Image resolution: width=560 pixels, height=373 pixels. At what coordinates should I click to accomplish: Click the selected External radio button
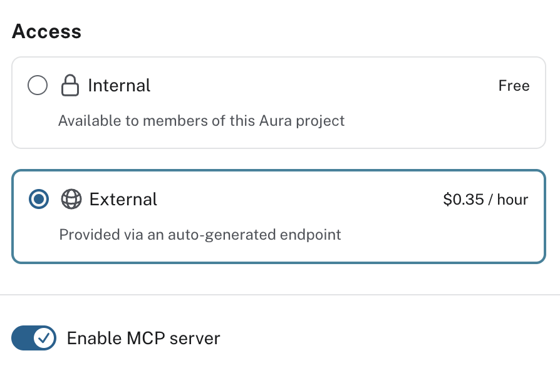[38, 199]
